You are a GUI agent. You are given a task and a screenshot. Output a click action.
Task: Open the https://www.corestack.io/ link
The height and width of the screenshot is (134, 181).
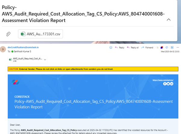point(163,80)
